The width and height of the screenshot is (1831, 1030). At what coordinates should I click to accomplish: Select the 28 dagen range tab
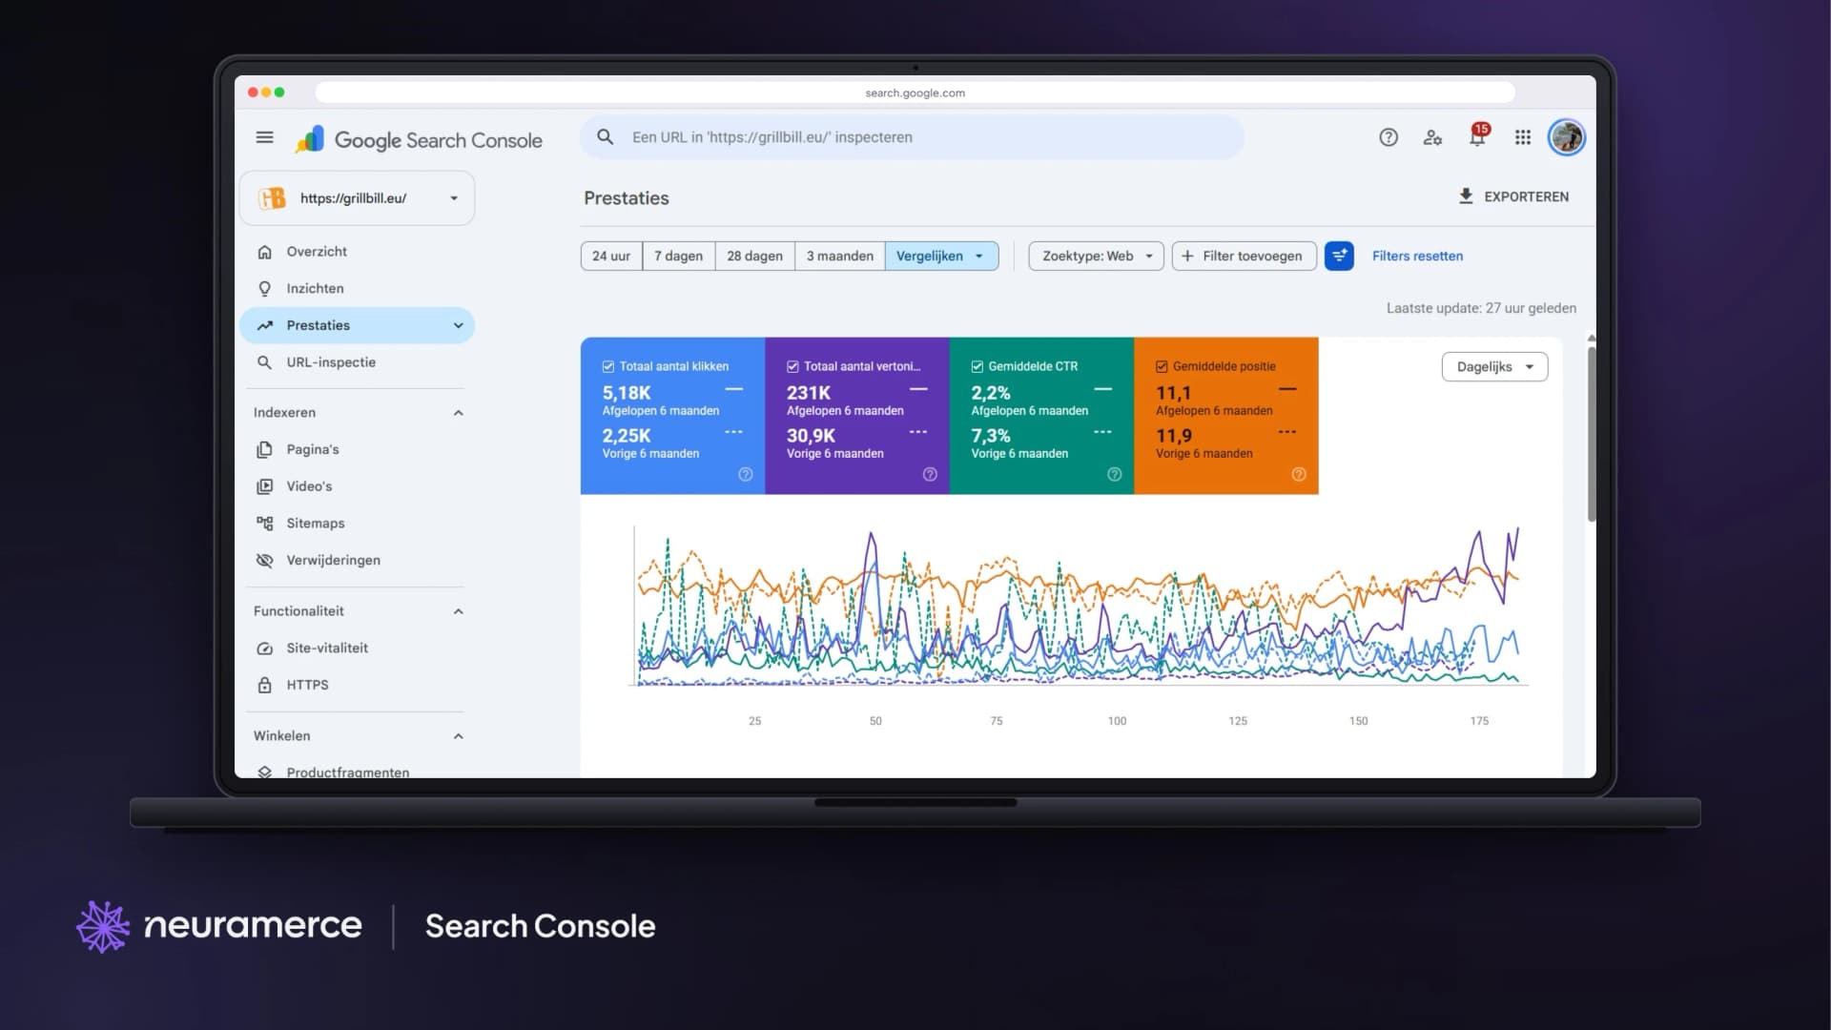point(754,256)
